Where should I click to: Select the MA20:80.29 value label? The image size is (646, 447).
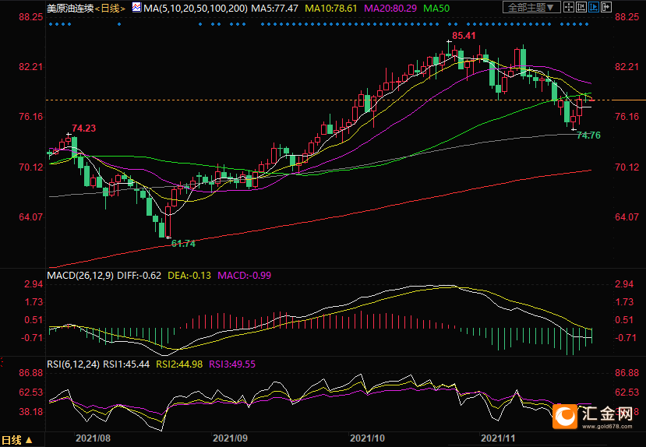coord(390,9)
